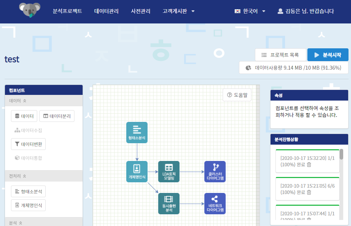
Task: Open the 네트워크 다이어그램 node
Action: coord(215,203)
